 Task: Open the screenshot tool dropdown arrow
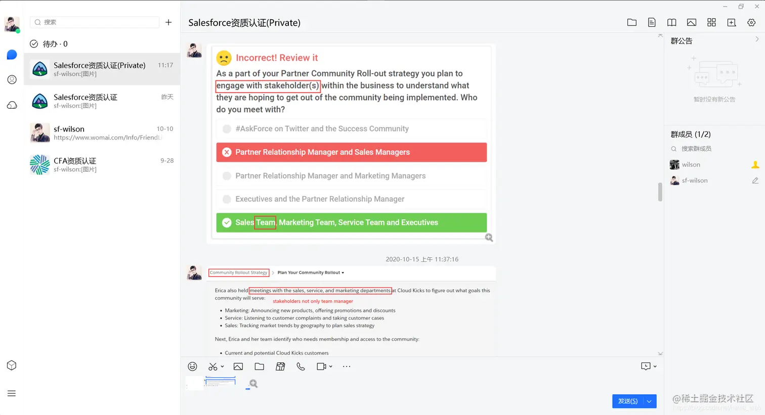point(222,366)
